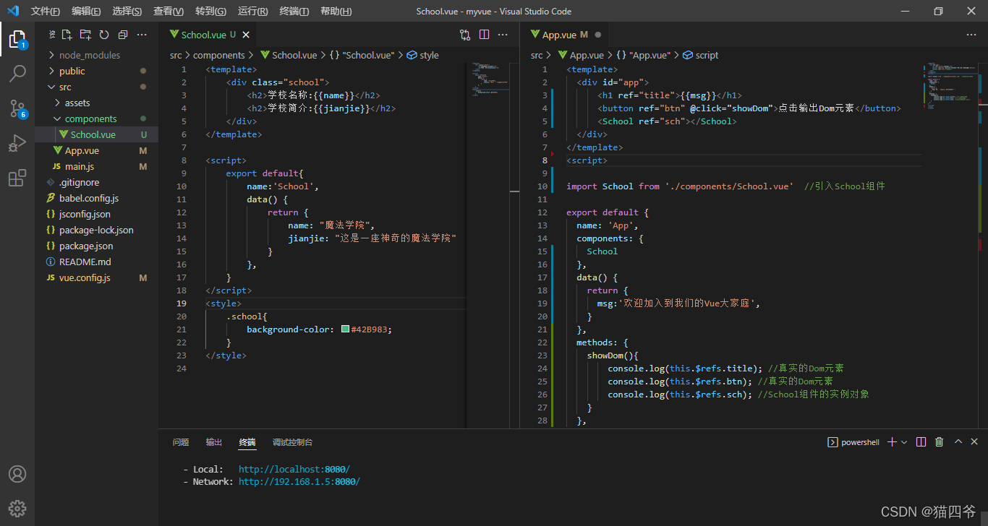Screen dimensions: 988x526
Task: Collapse all folders in explorer
Action: [123, 35]
